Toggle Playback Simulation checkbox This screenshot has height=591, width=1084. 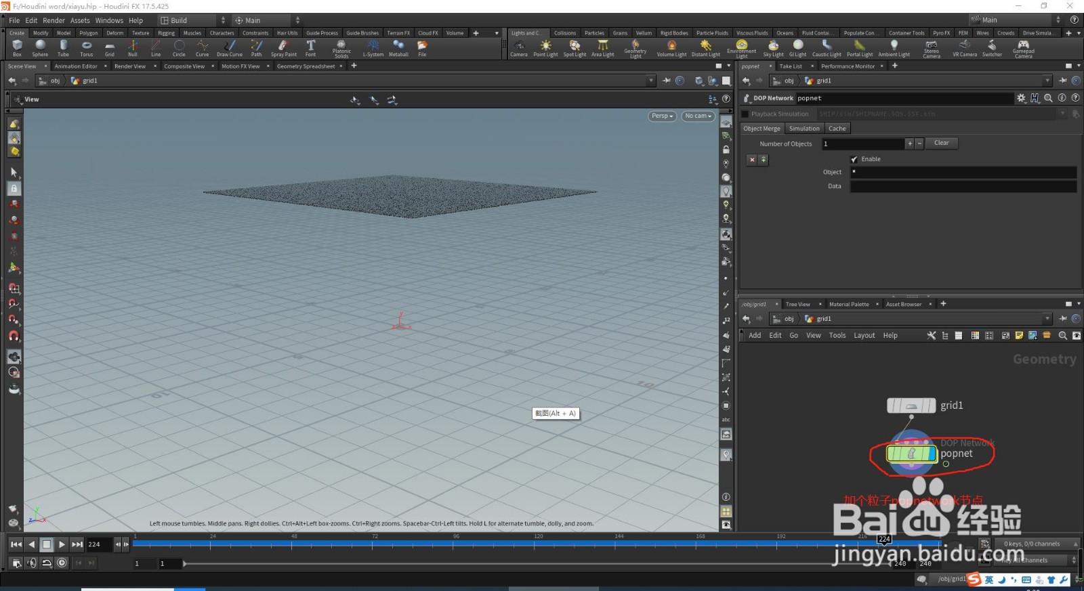(745, 114)
